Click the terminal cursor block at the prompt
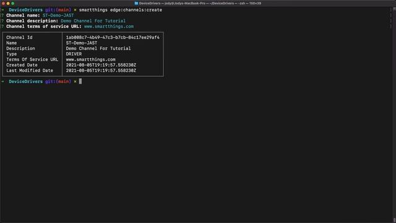Screen dimensions: 396x223 tap(80, 81)
